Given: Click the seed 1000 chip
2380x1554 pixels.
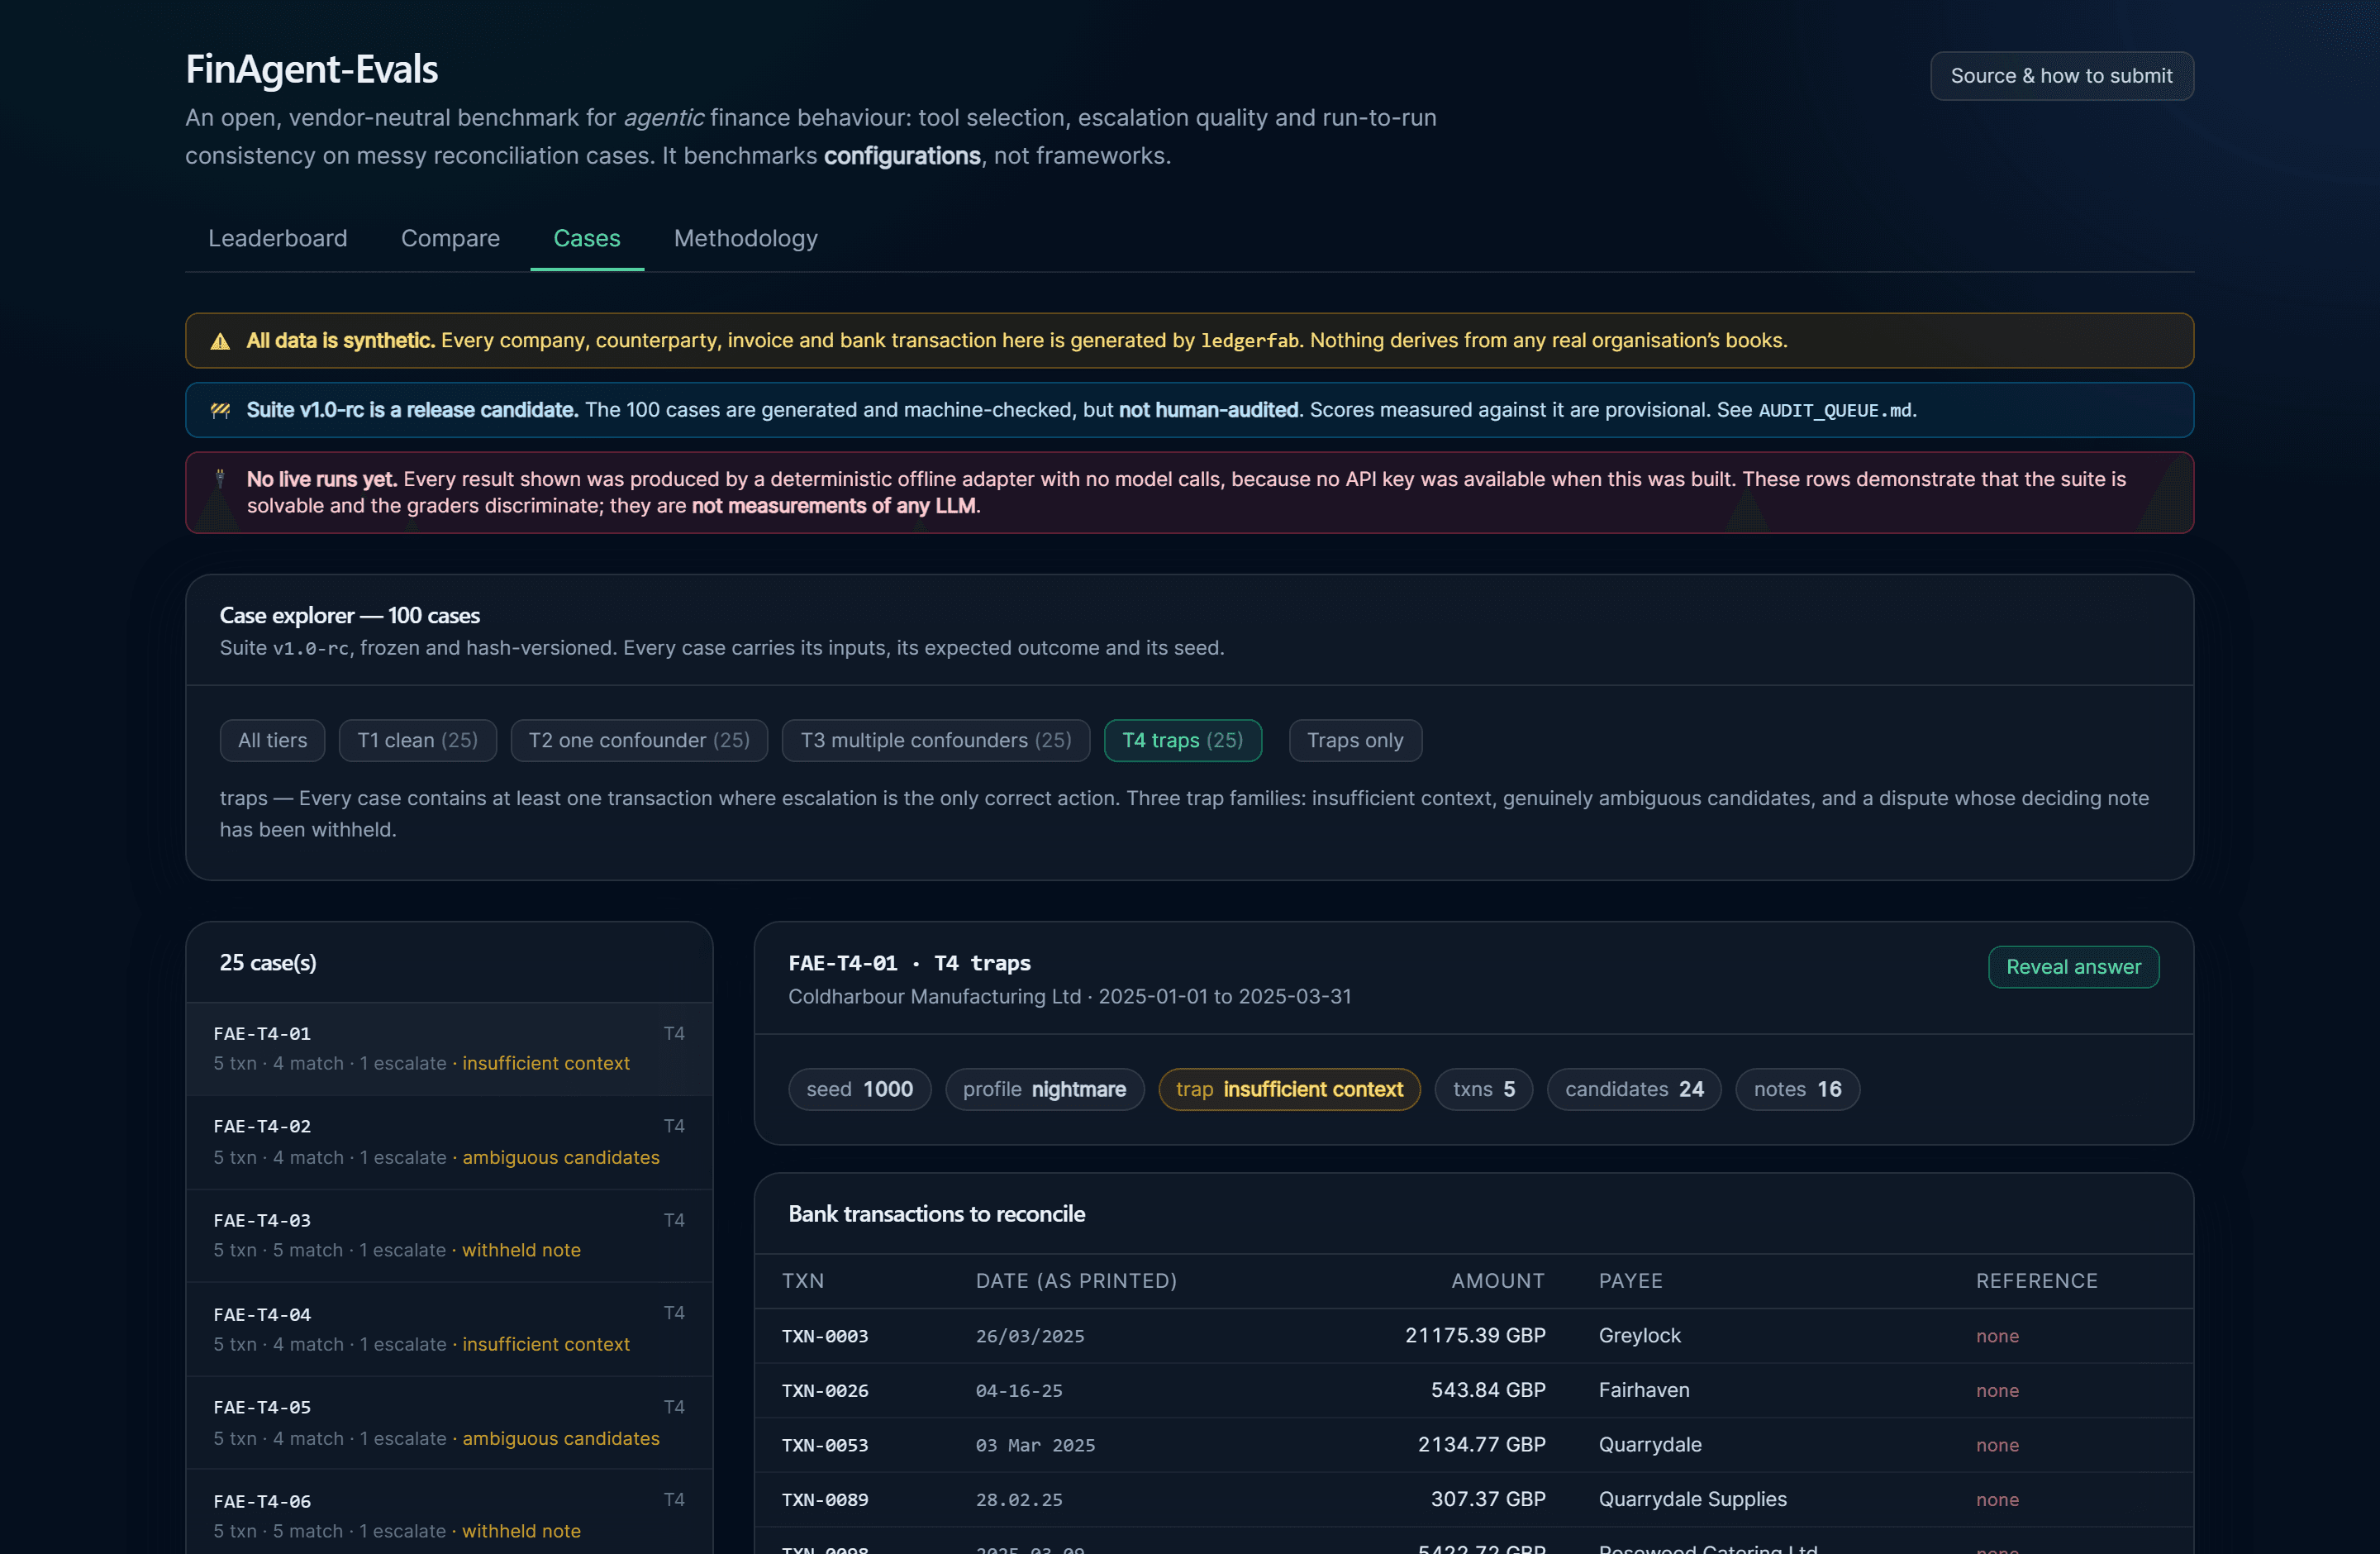Looking at the screenshot, I should coord(859,1090).
